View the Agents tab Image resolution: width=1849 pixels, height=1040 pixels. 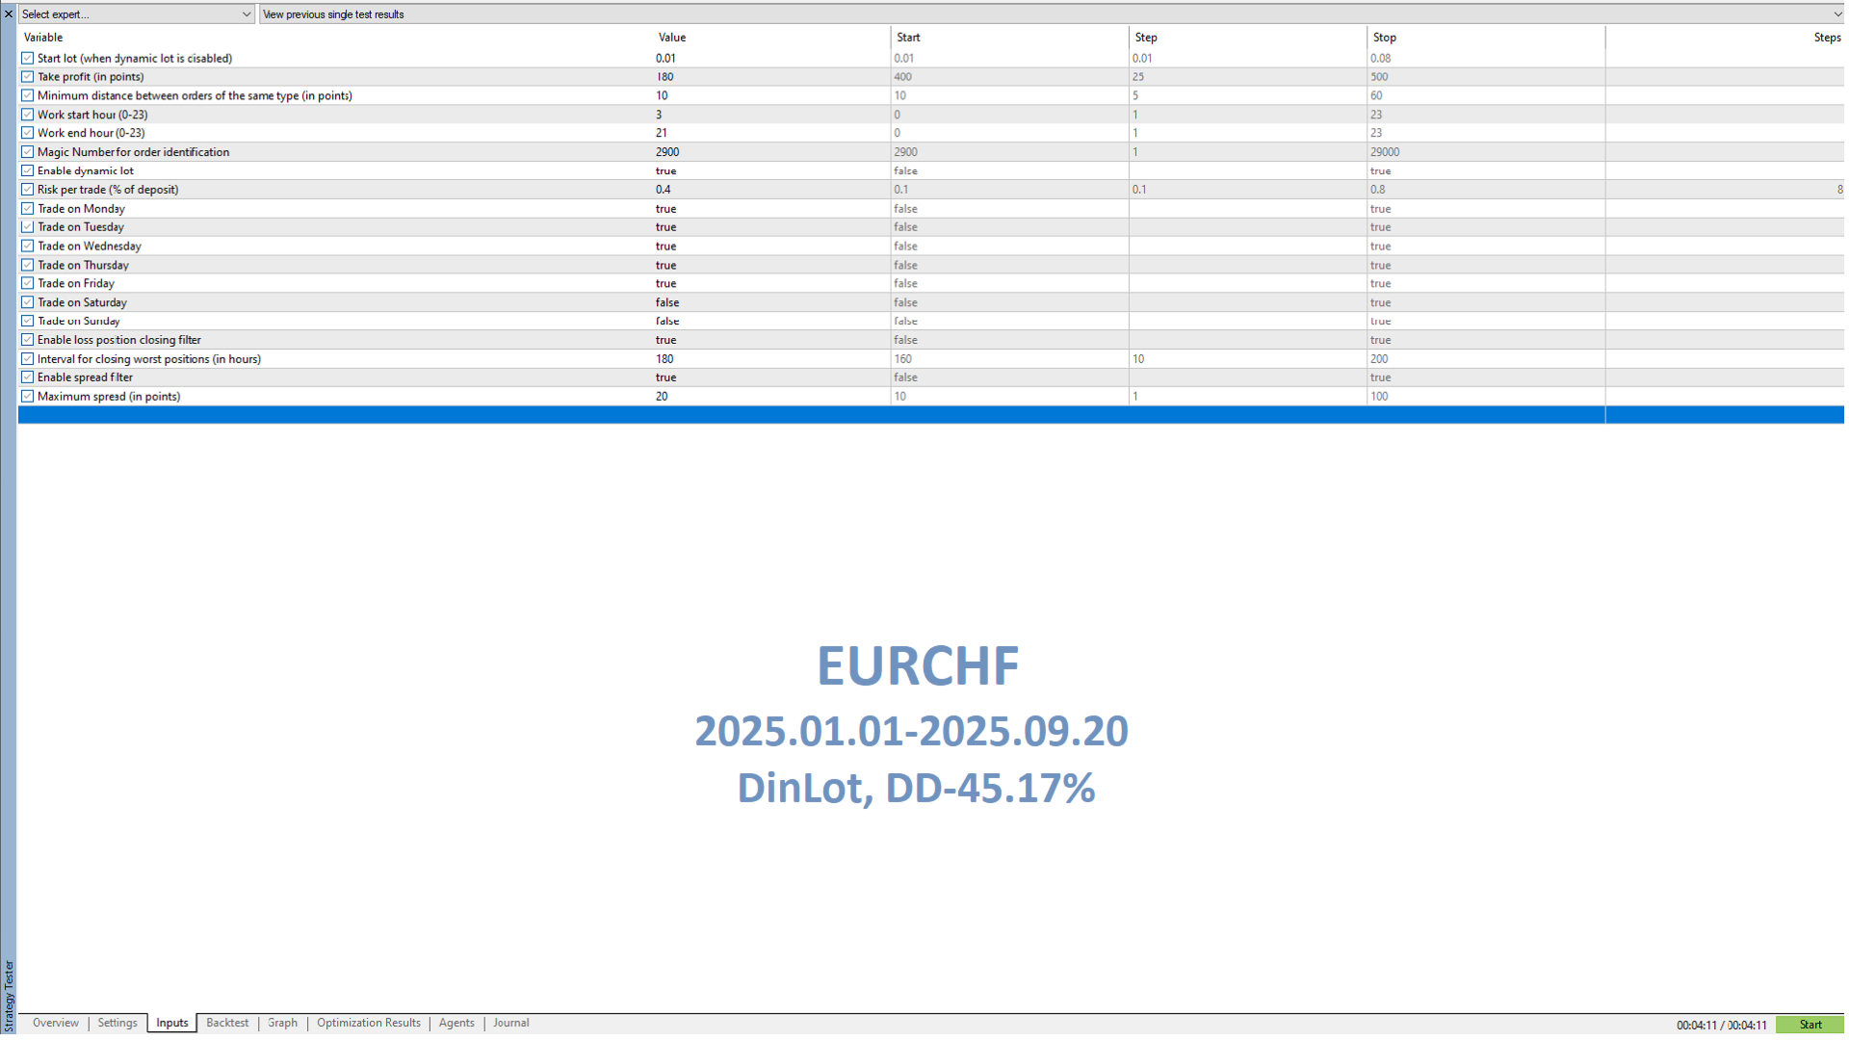pos(456,1023)
